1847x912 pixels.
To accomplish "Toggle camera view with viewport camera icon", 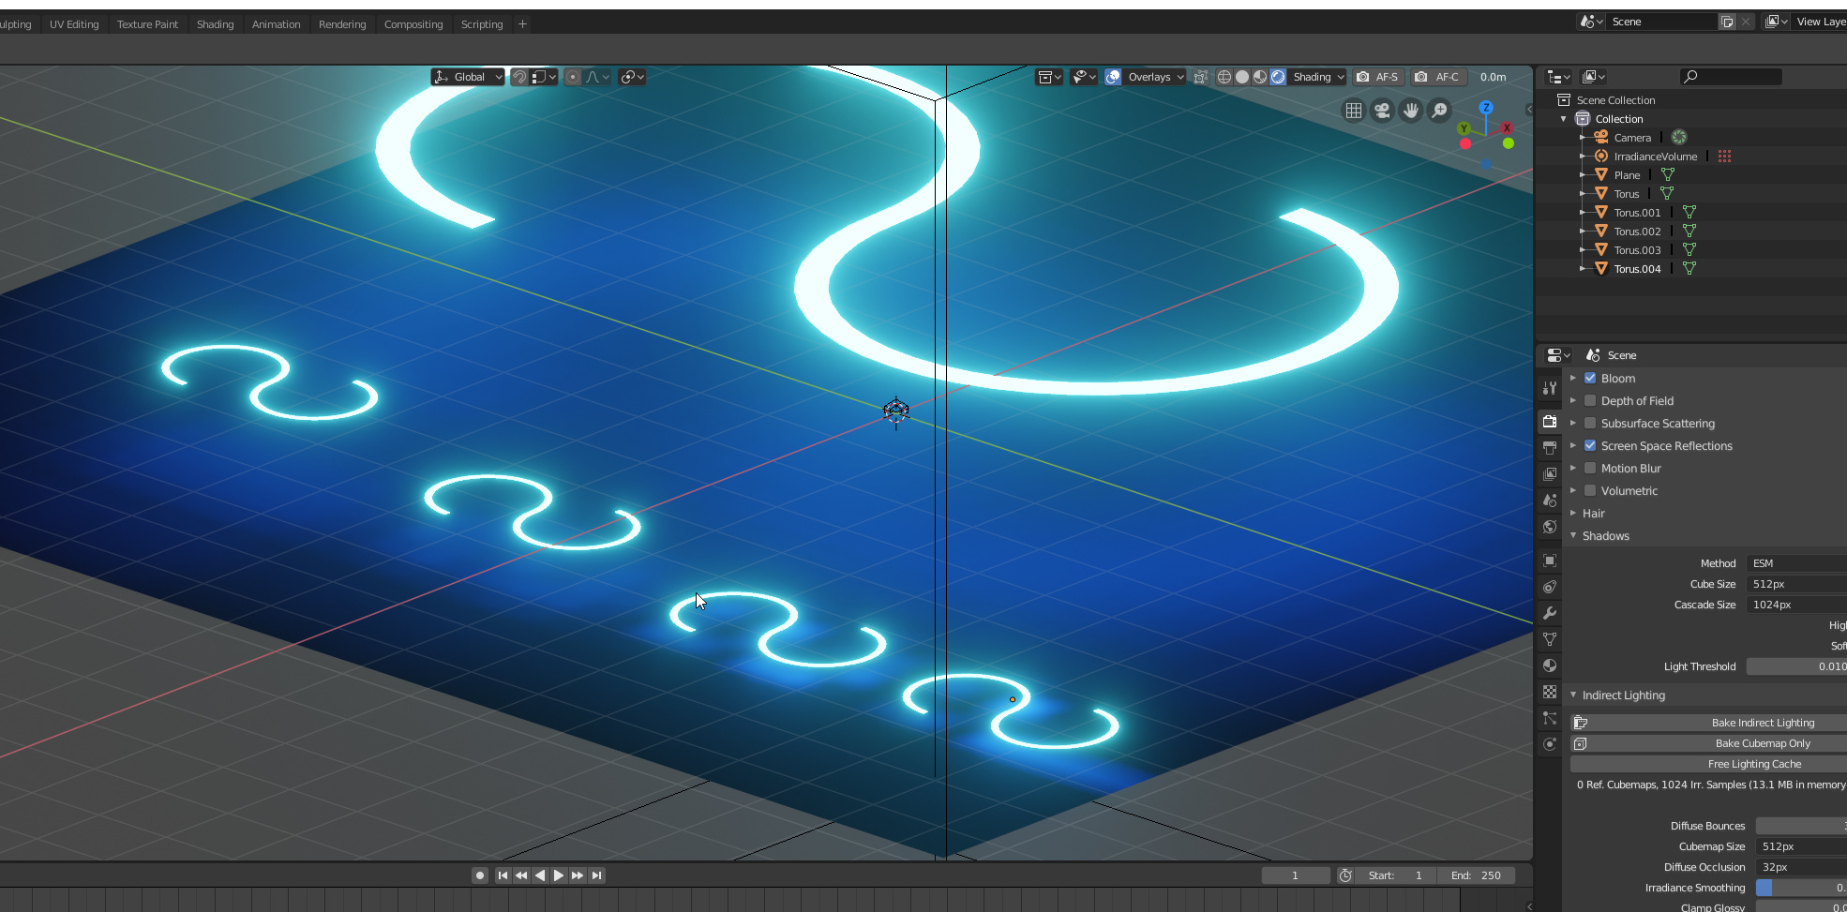I will click(1382, 111).
